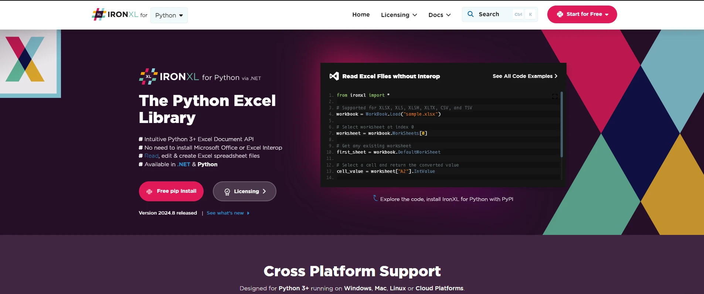
Task: Click the Visual Studio icon beside the code title
Action: point(334,76)
